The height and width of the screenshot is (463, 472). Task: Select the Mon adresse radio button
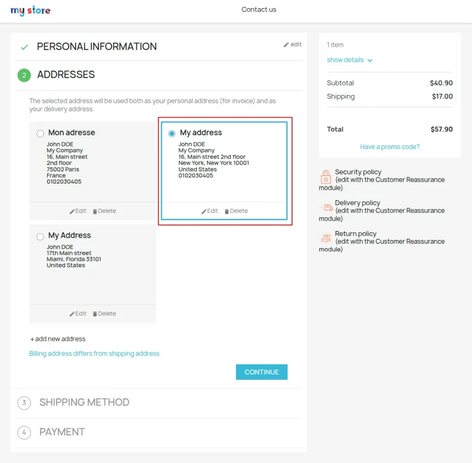pyautogui.click(x=40, y=133)
